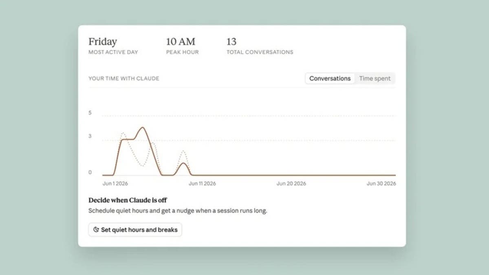489x275 pixels.
Task: Click the moon icon in quiet hours button
Action: [96, 230]
